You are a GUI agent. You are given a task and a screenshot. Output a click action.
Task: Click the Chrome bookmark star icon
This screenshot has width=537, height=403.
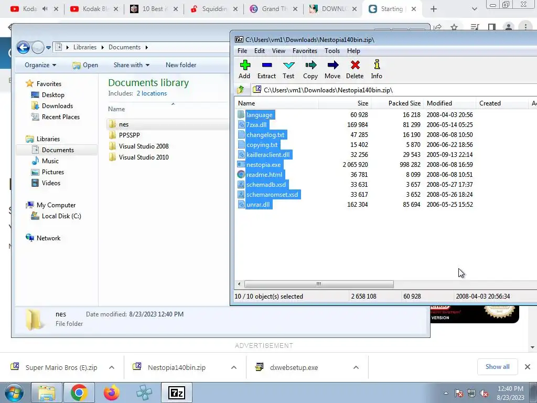click(x=454, y=27)
